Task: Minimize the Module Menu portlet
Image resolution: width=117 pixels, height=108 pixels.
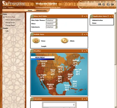Action: (x=85, y=34)
